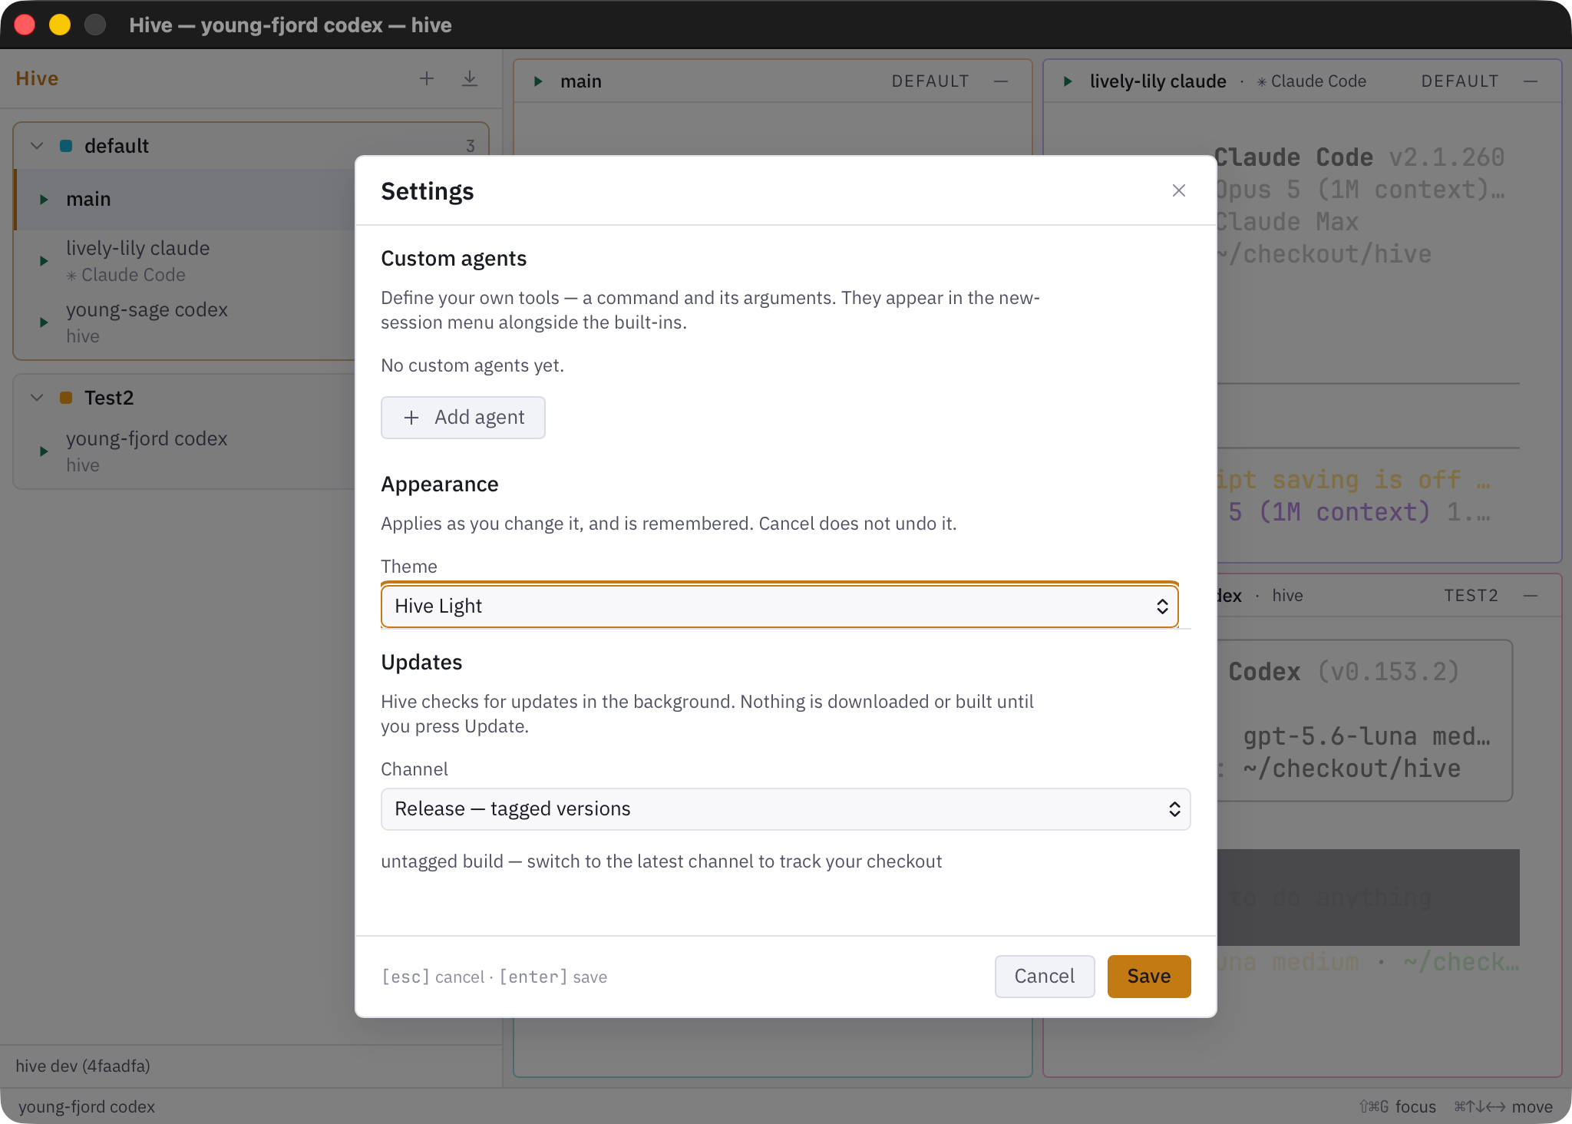Image resolution: width=1572 pixels, height=1124 pixels.
Task: Collapse the default group chevron
Action: point(37,146)
